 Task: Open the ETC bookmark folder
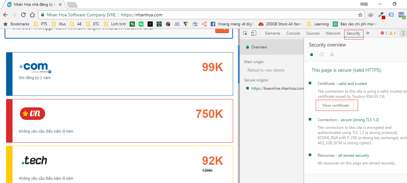[93, 24]
